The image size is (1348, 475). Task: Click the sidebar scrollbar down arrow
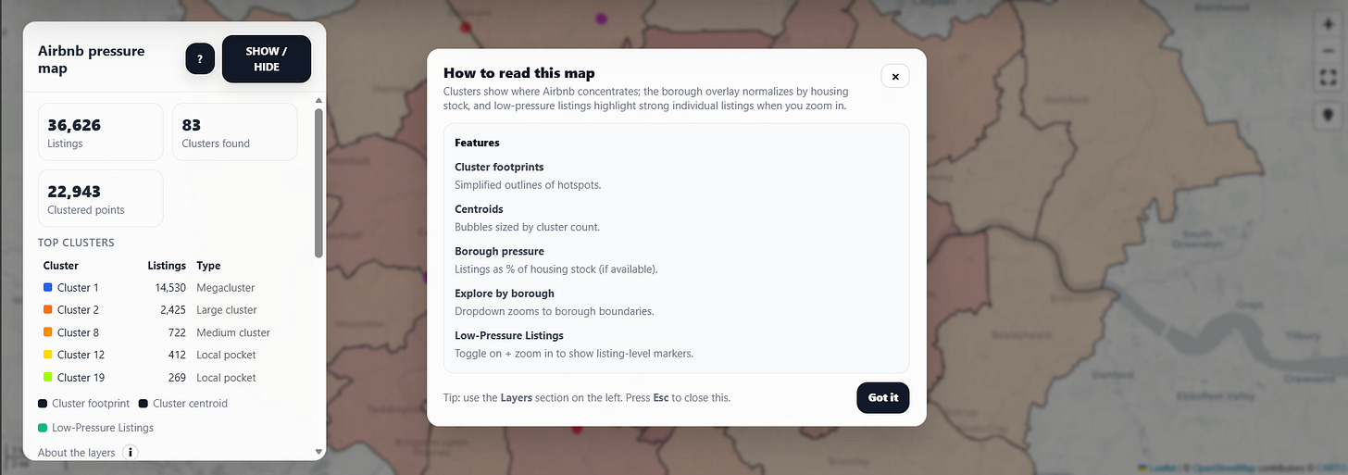[319, 452]
